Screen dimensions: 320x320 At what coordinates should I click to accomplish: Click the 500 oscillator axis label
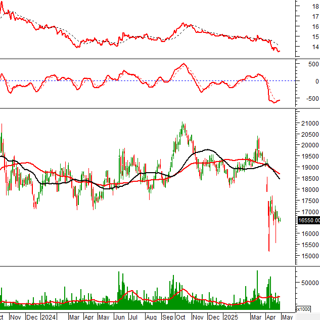313,64
